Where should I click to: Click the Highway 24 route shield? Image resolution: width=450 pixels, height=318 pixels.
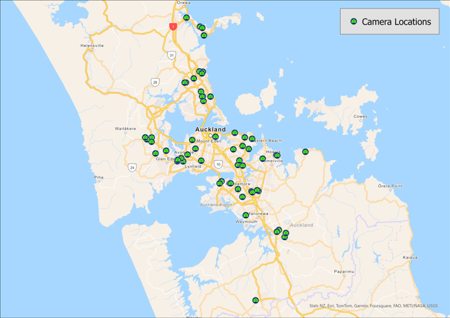point(132,168)
